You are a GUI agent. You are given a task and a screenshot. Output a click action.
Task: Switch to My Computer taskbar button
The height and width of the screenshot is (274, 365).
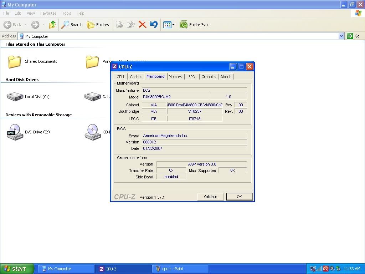[x=66, y=269]
